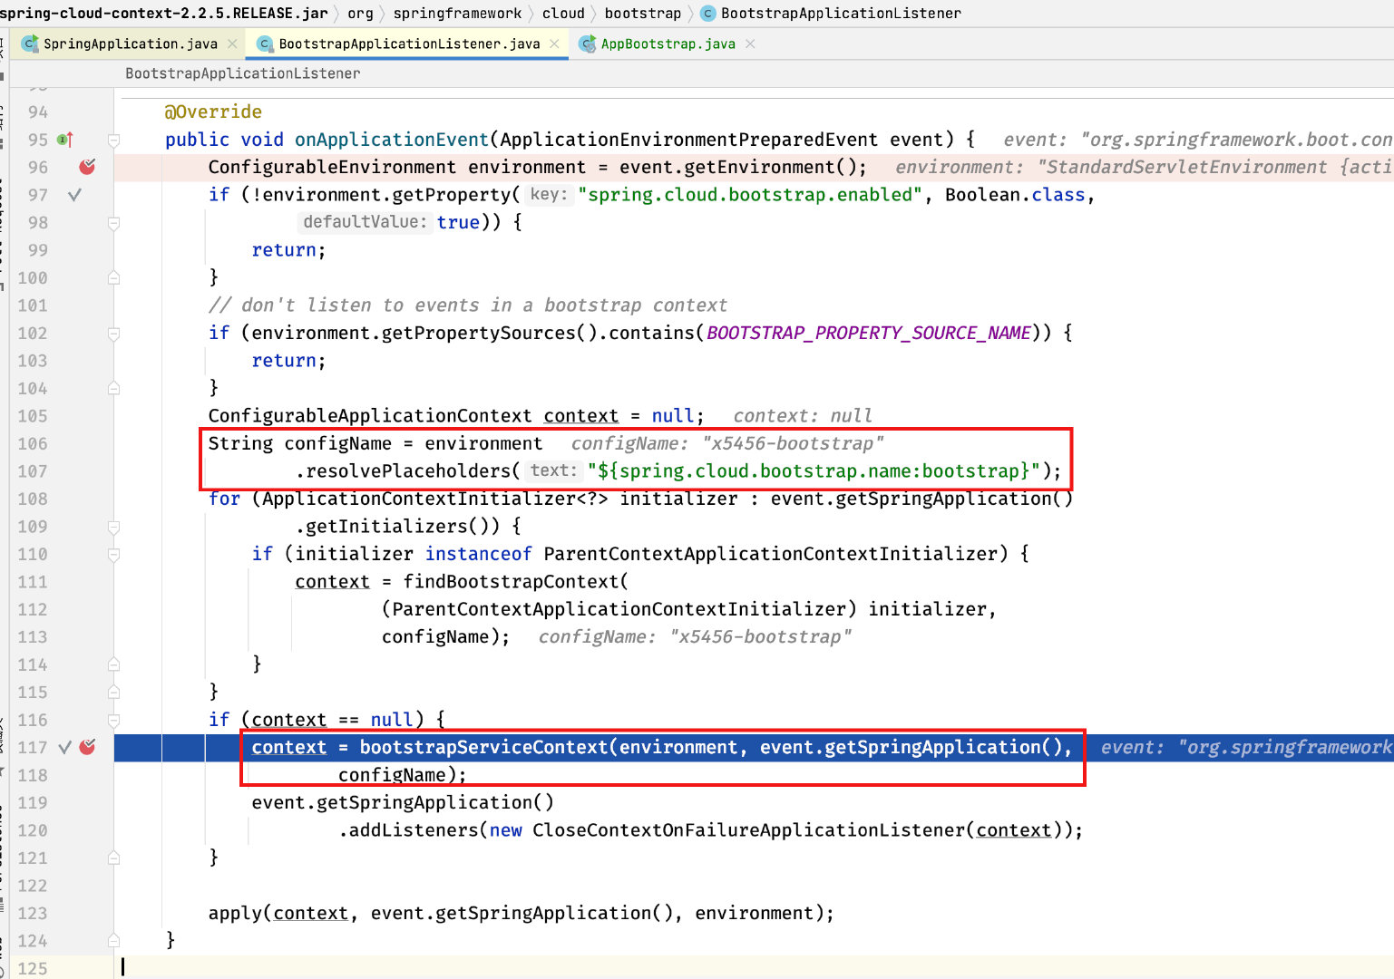The width and height of the screenshot is (1394, 979).
Task: Click the BootstrapApplicationListener.java class file icon
Action: tap(265, 44)
